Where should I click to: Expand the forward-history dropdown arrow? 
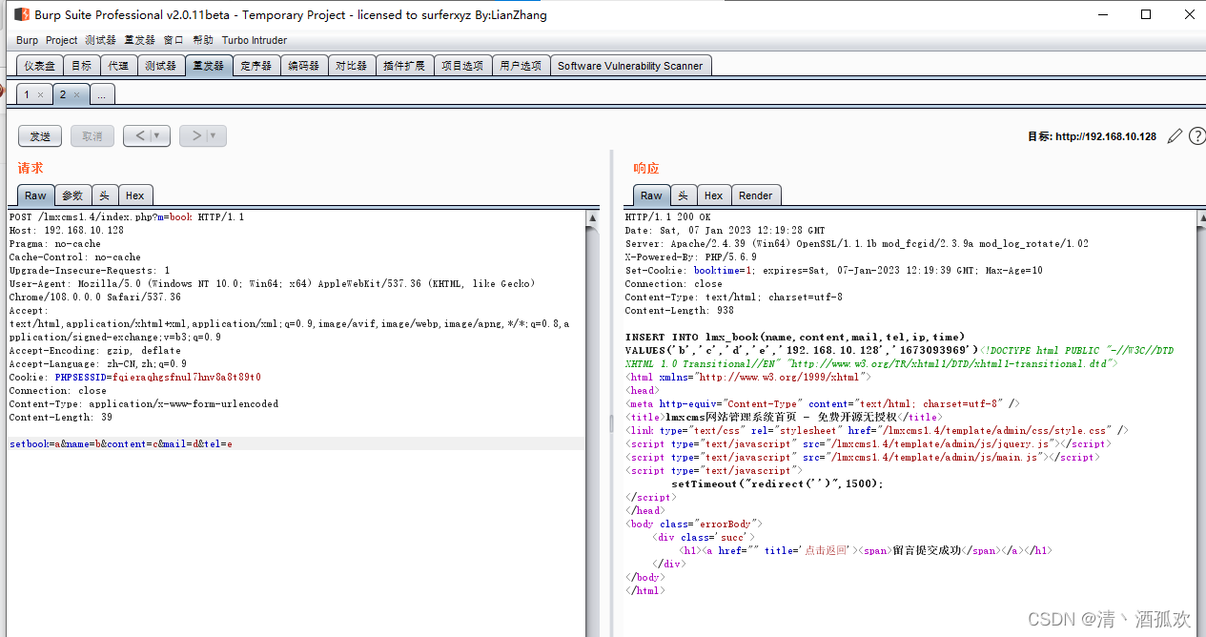212,136
